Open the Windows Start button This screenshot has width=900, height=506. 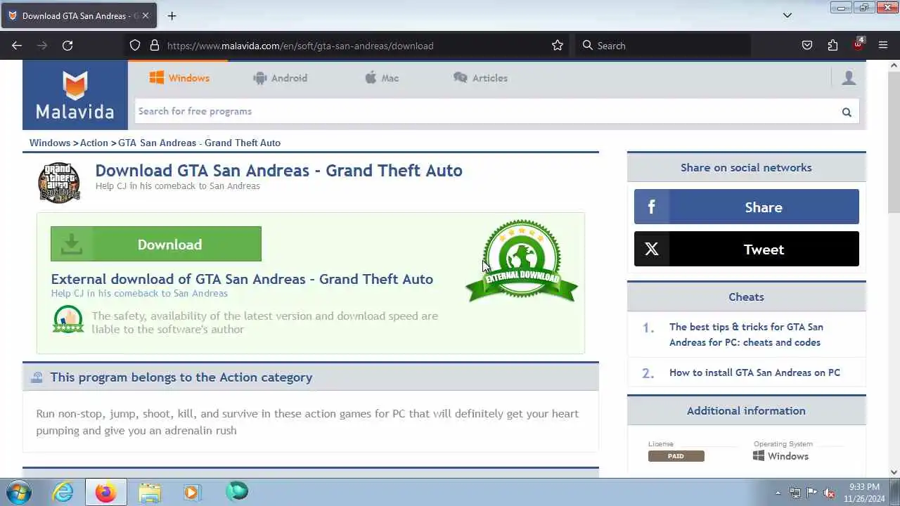18,492
